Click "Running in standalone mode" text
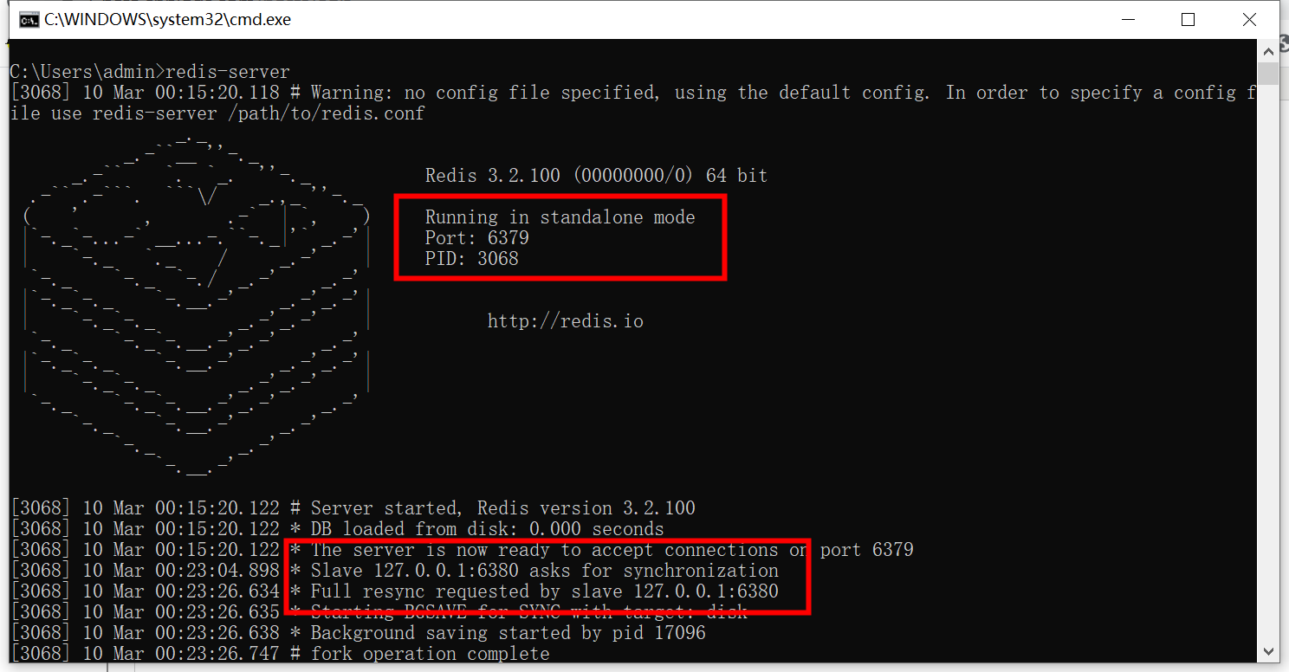 tap(560, 217)
